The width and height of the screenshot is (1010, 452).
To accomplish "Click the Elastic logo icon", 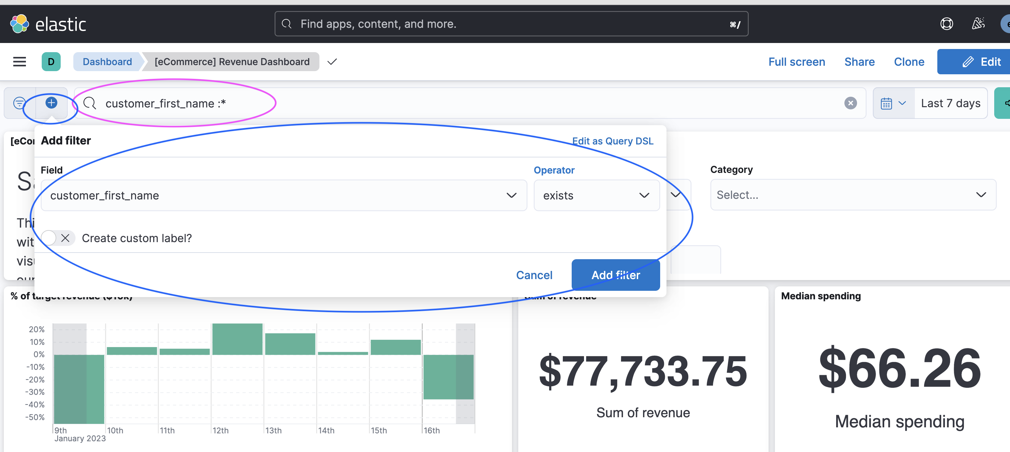I will pos(19,24).
